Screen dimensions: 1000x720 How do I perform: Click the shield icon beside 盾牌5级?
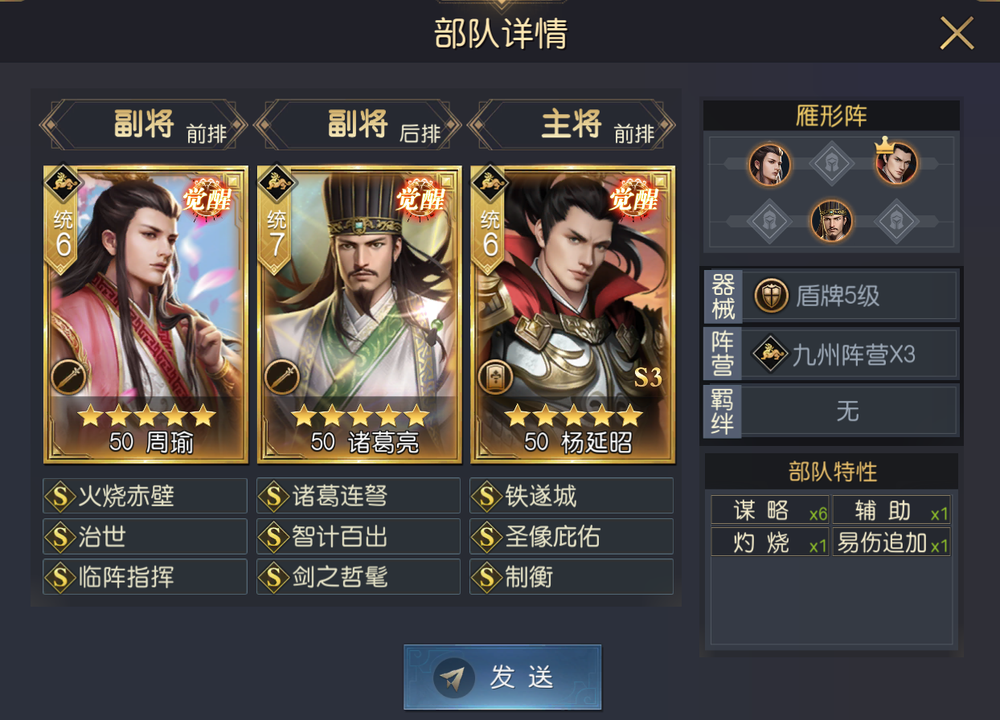(770, 297)
